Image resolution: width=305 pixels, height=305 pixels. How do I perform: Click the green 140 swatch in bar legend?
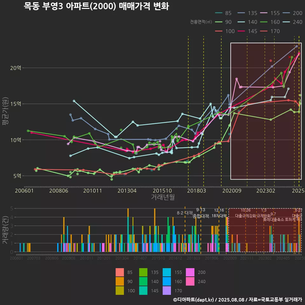[x=143, y=281]
